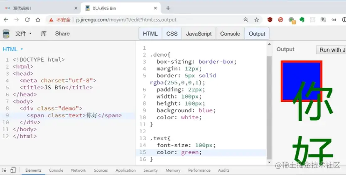Click the 'box-sizing: border-box;' CSS line

(196, 62)
